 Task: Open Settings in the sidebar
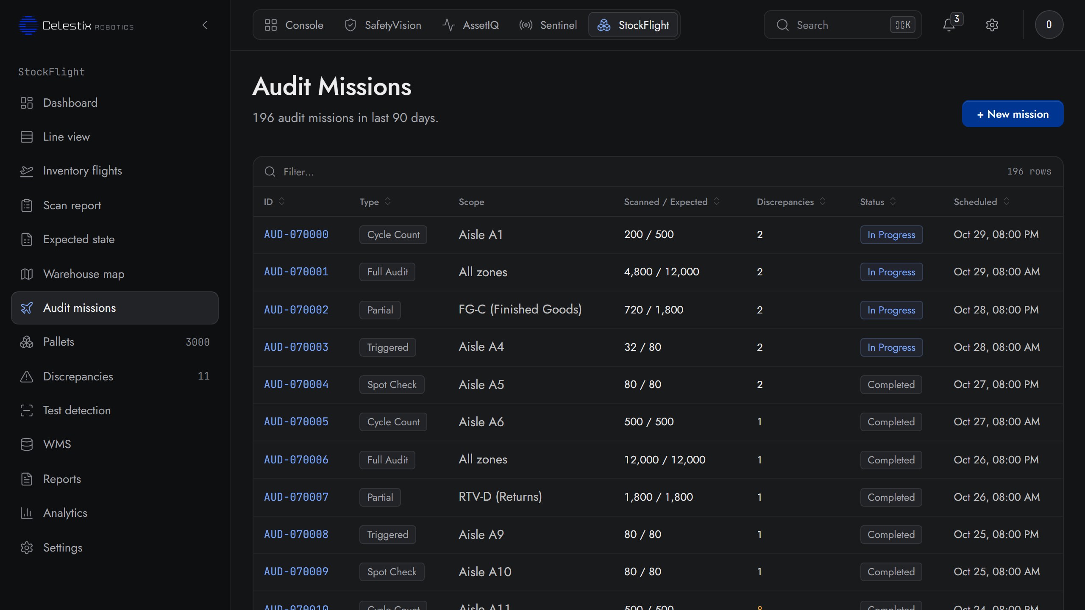115,548
